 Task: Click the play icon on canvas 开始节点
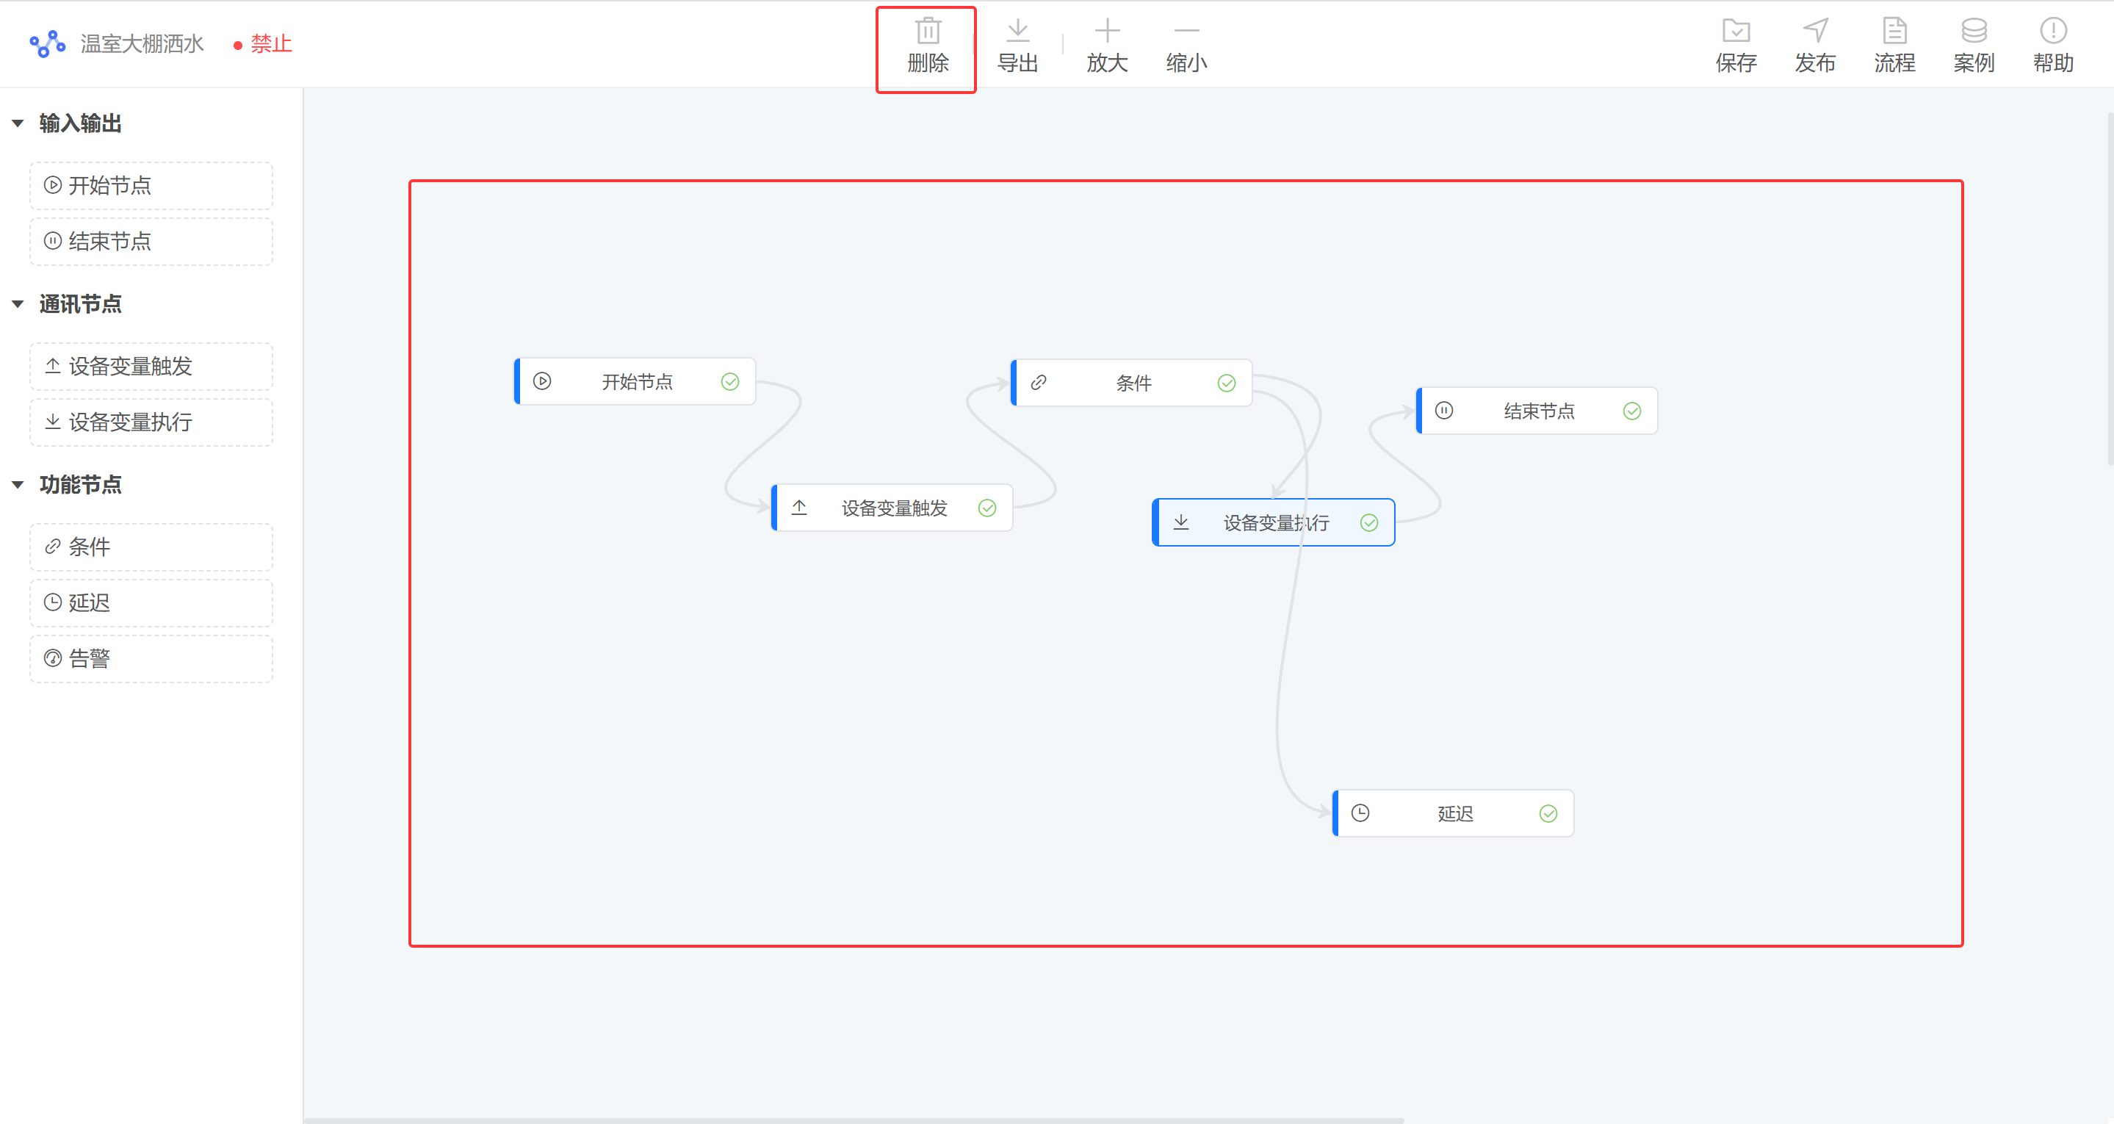pyautogui.click(x=542, y=381)
